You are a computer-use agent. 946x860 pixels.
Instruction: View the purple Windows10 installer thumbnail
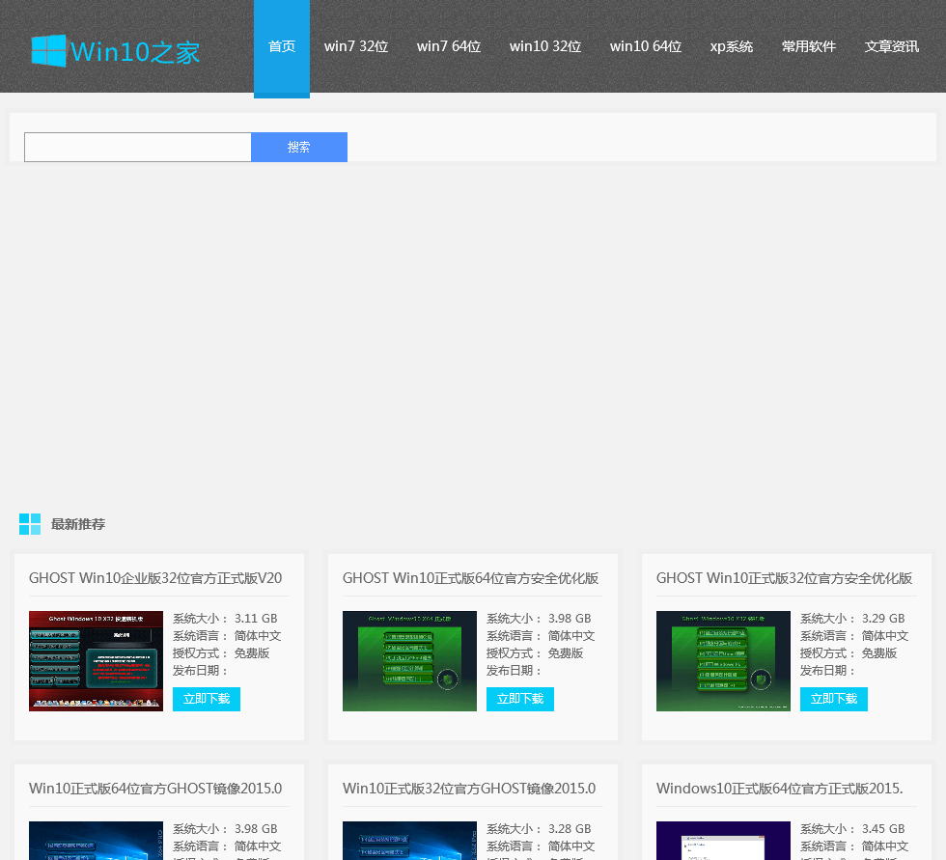[723, 841]
